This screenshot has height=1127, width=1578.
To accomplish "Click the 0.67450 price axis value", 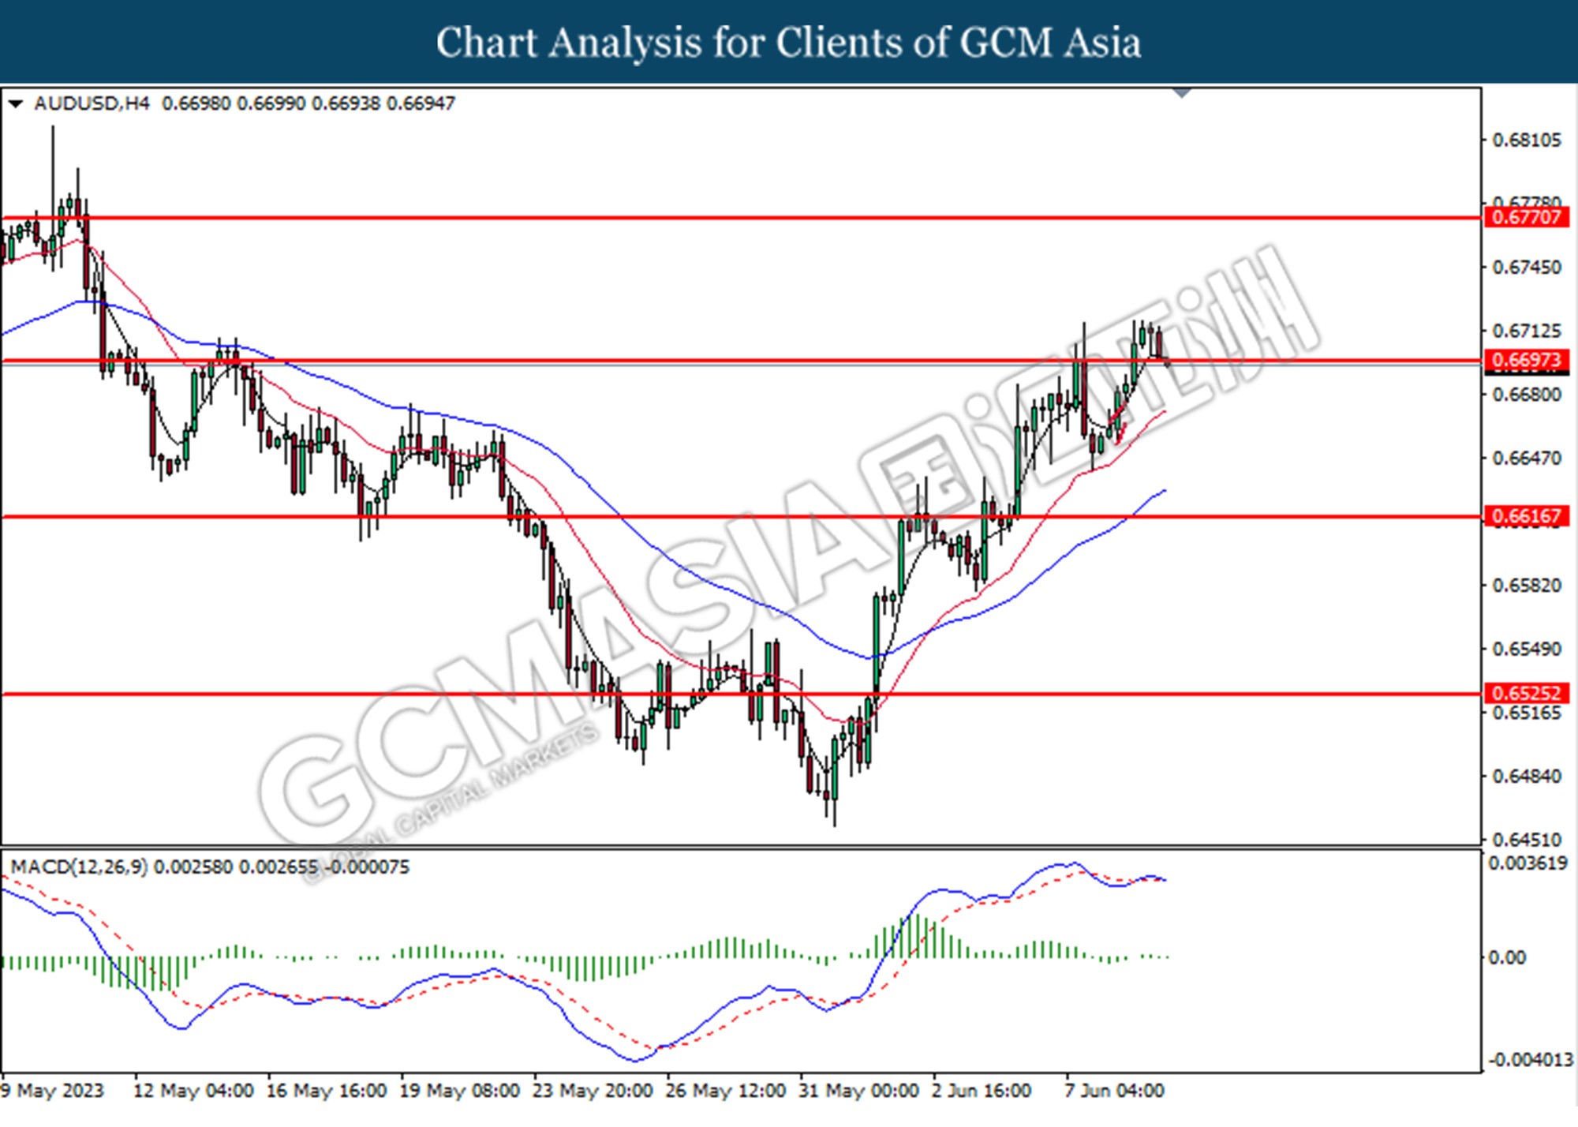I will pos(1527,268).
